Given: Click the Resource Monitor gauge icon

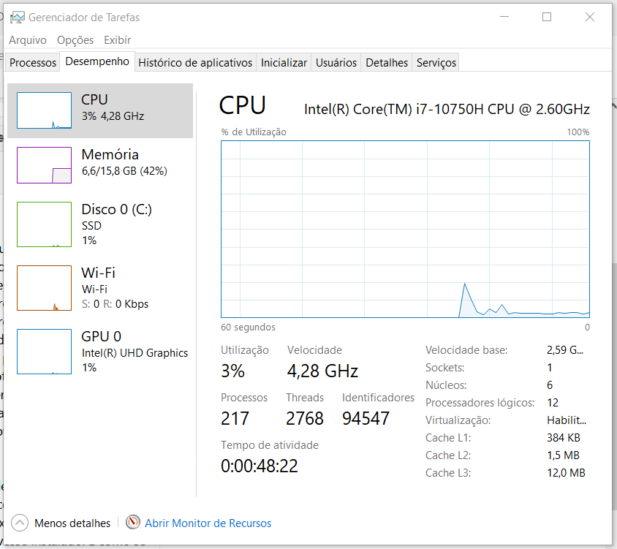Looking at the screenshot, I should [133, 522].
